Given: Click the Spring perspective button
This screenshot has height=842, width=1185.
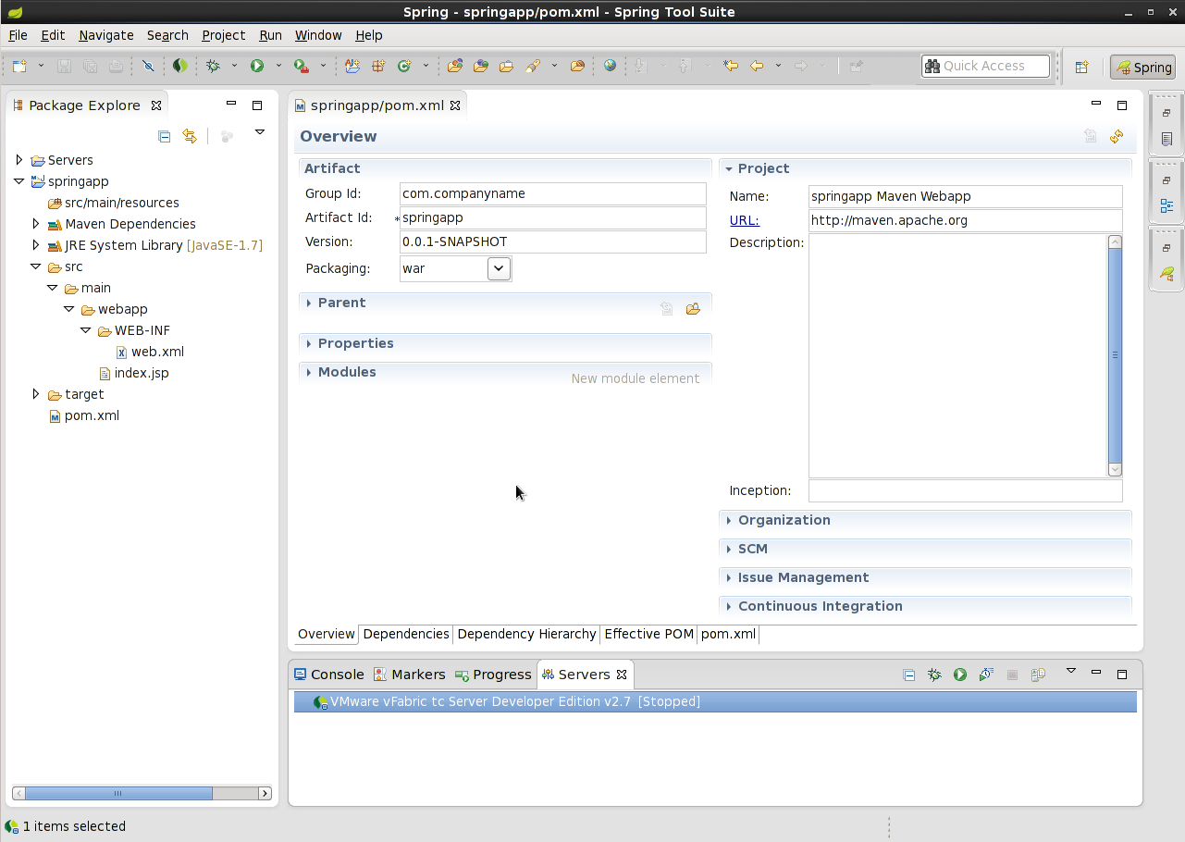Looking at the screenshot, I should tap(1143, 68).
